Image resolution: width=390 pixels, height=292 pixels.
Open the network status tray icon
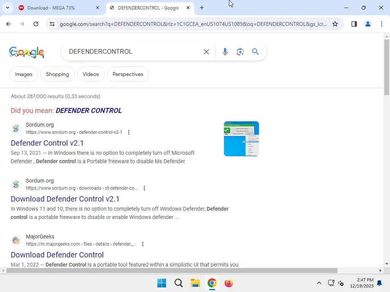(331, 283)
